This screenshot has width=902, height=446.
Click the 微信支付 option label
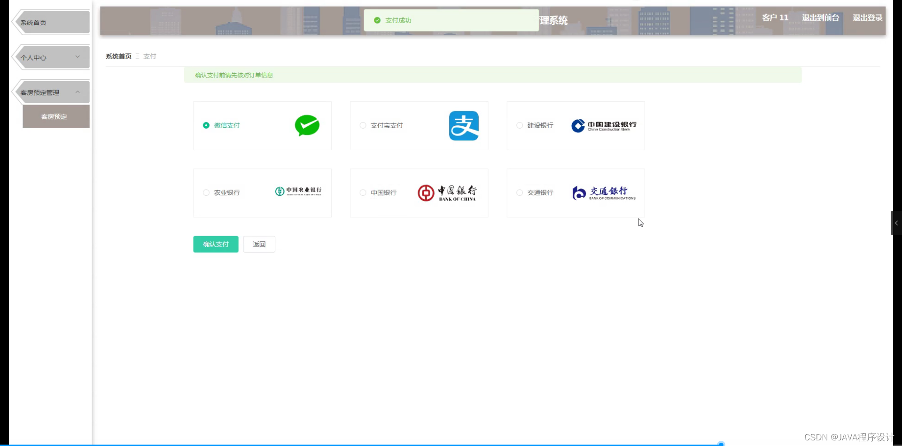[227, 125]
